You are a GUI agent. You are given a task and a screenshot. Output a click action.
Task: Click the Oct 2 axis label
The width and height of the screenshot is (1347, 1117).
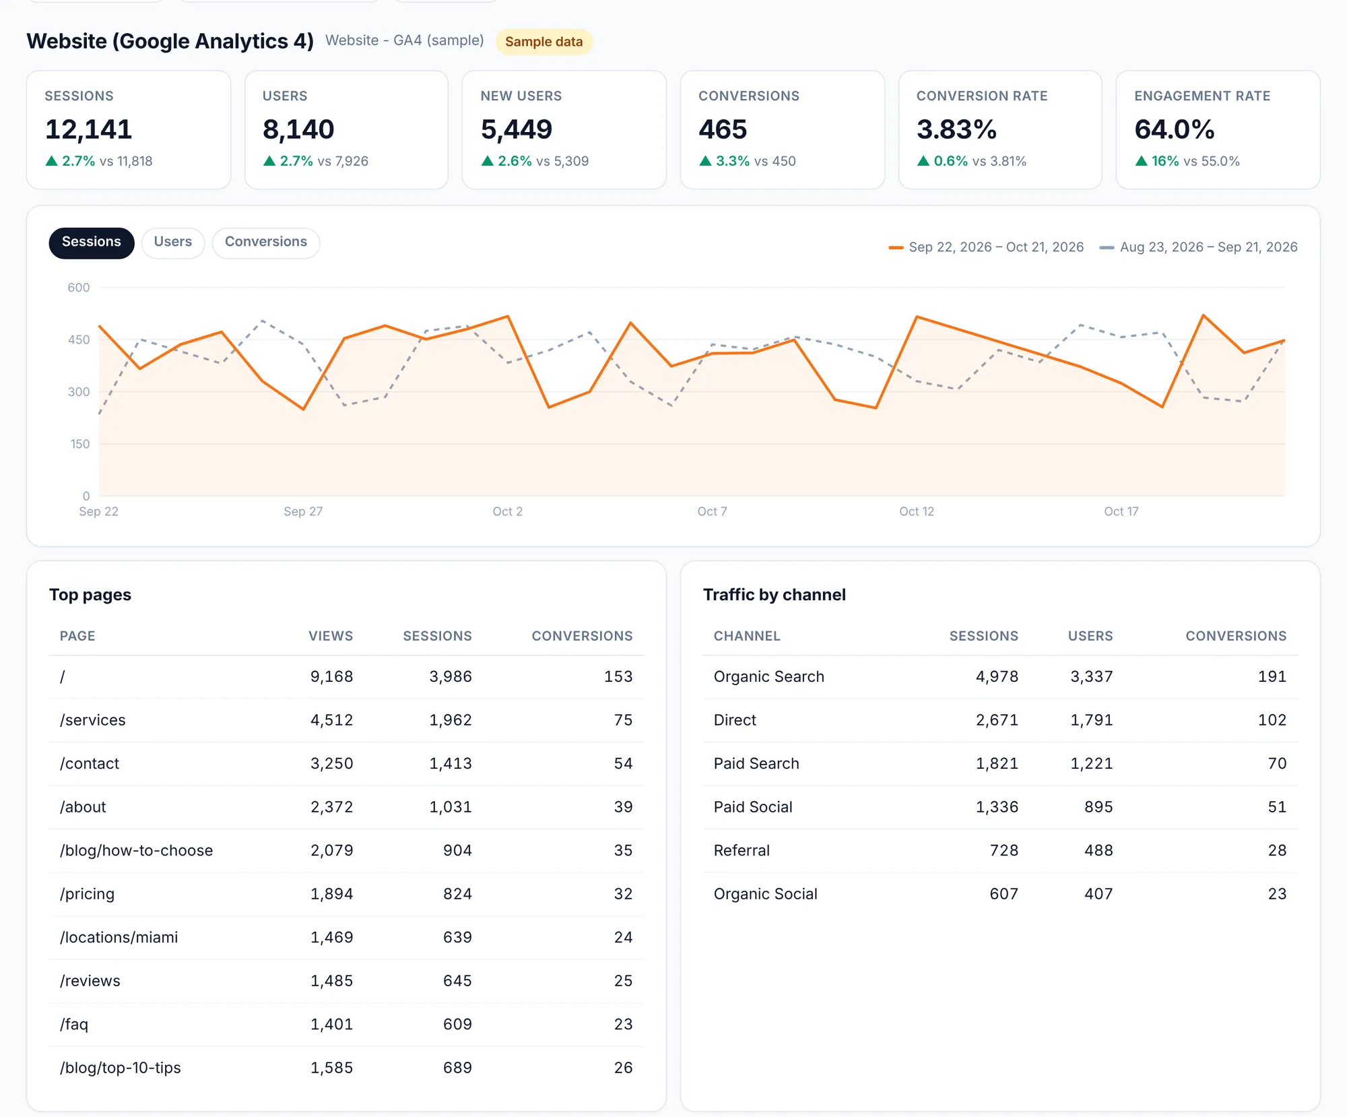click(x=508, y=512)
